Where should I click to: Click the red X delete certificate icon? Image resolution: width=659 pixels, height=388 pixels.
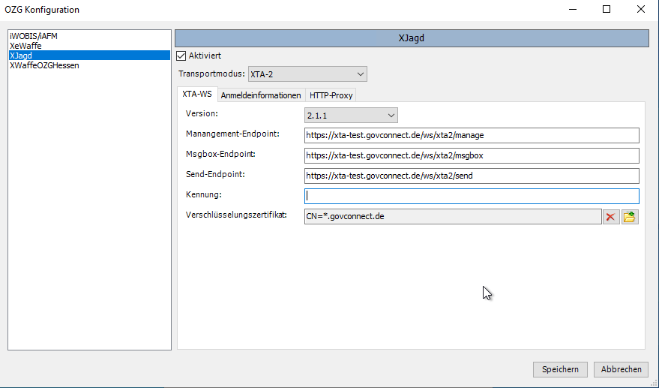coord(611,217)
